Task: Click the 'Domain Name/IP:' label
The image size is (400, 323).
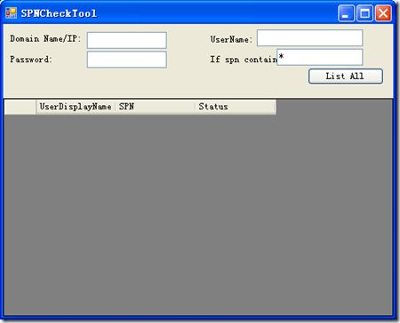Action: [45, 39]
